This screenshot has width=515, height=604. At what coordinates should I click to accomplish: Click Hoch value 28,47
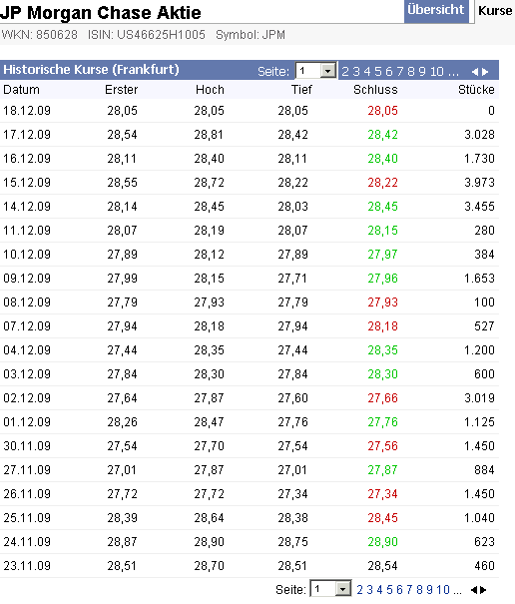[x=209, y=422]
